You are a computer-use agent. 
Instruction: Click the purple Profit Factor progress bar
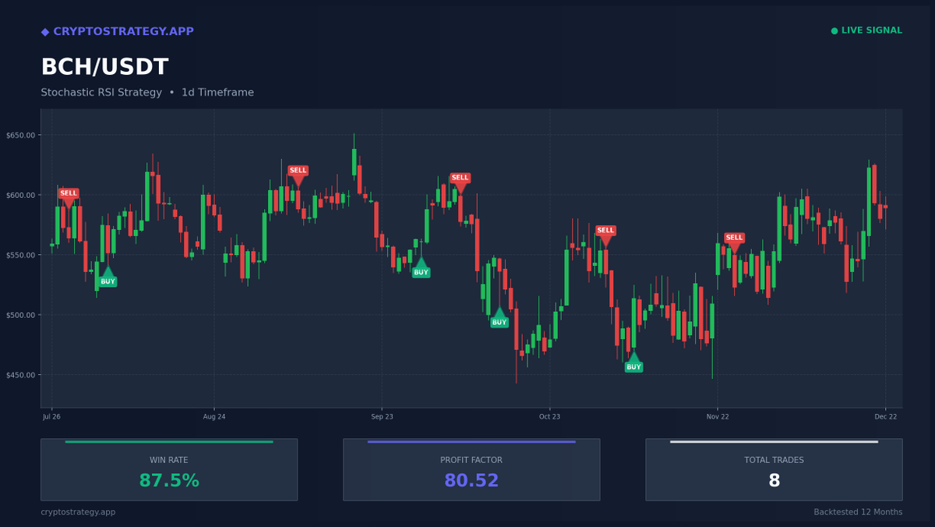click(471, 440)
